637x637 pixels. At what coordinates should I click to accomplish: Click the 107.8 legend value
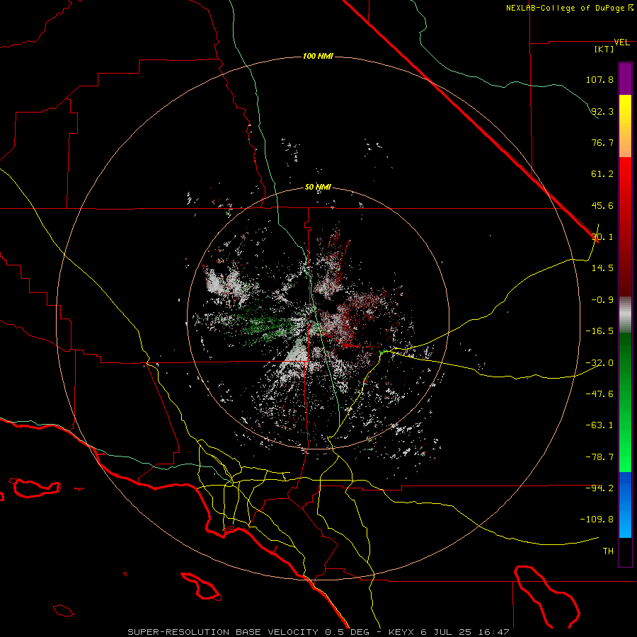599,79
